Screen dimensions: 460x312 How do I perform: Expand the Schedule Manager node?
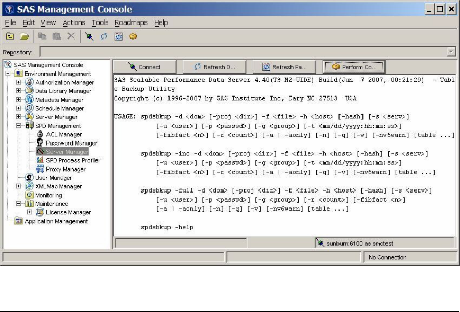click(x=18, y=108)
